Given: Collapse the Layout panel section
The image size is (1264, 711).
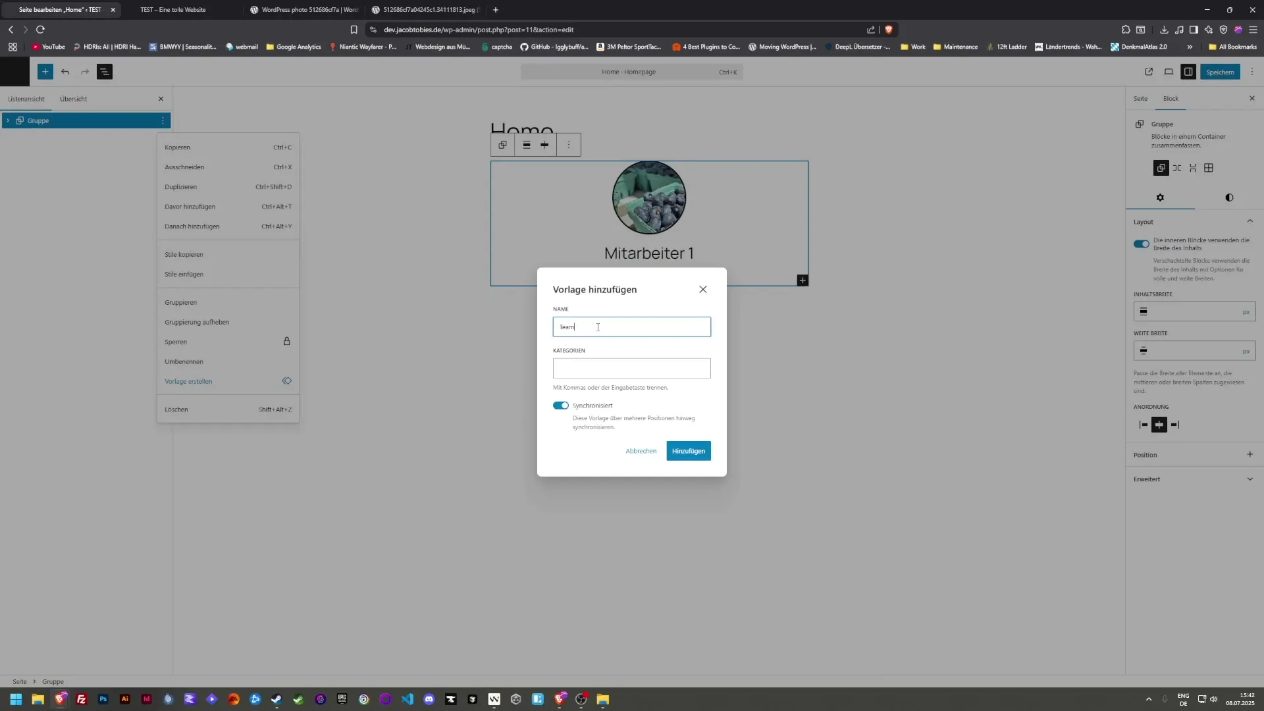Looking at the screenshot, I should 1250,222.
